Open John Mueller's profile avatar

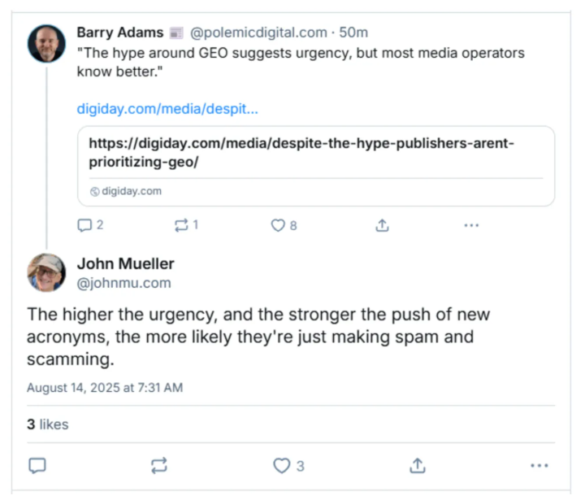[46, 272]
